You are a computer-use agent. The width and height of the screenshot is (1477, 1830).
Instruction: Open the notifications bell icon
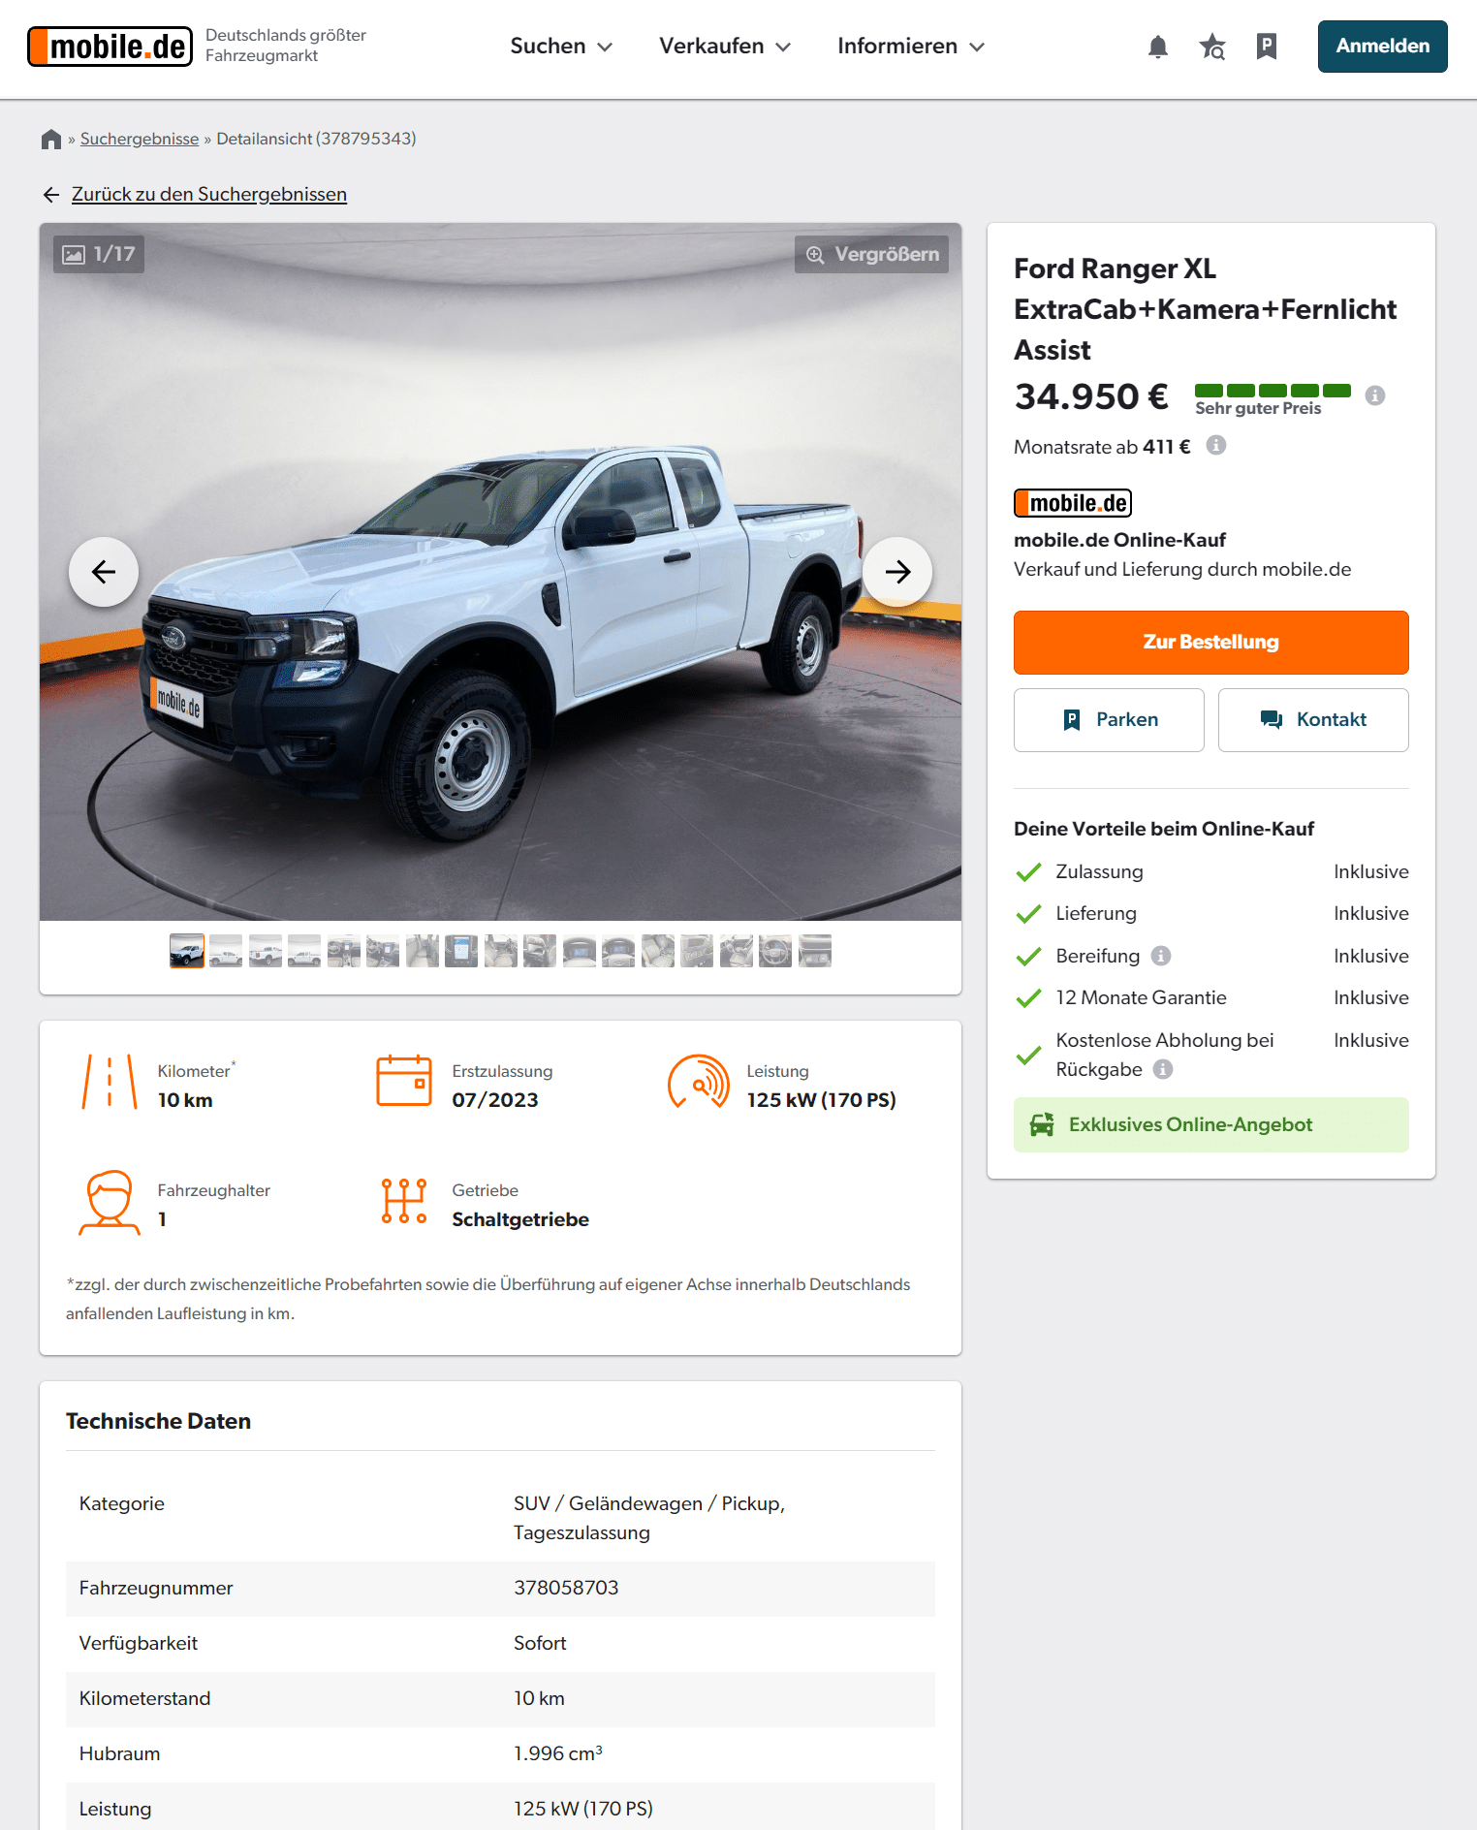coord(1157,47)
